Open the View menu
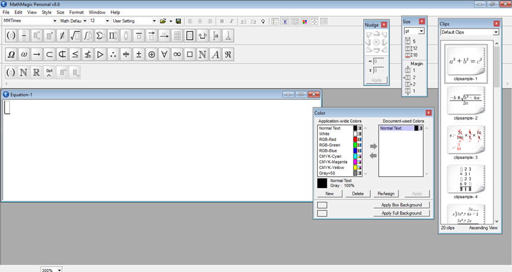 coord(32,12)
